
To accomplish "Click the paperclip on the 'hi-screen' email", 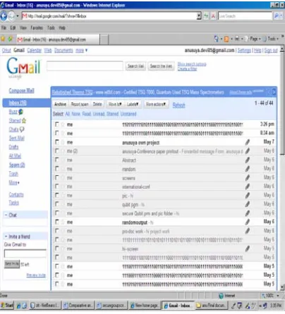I will (248, 249).
